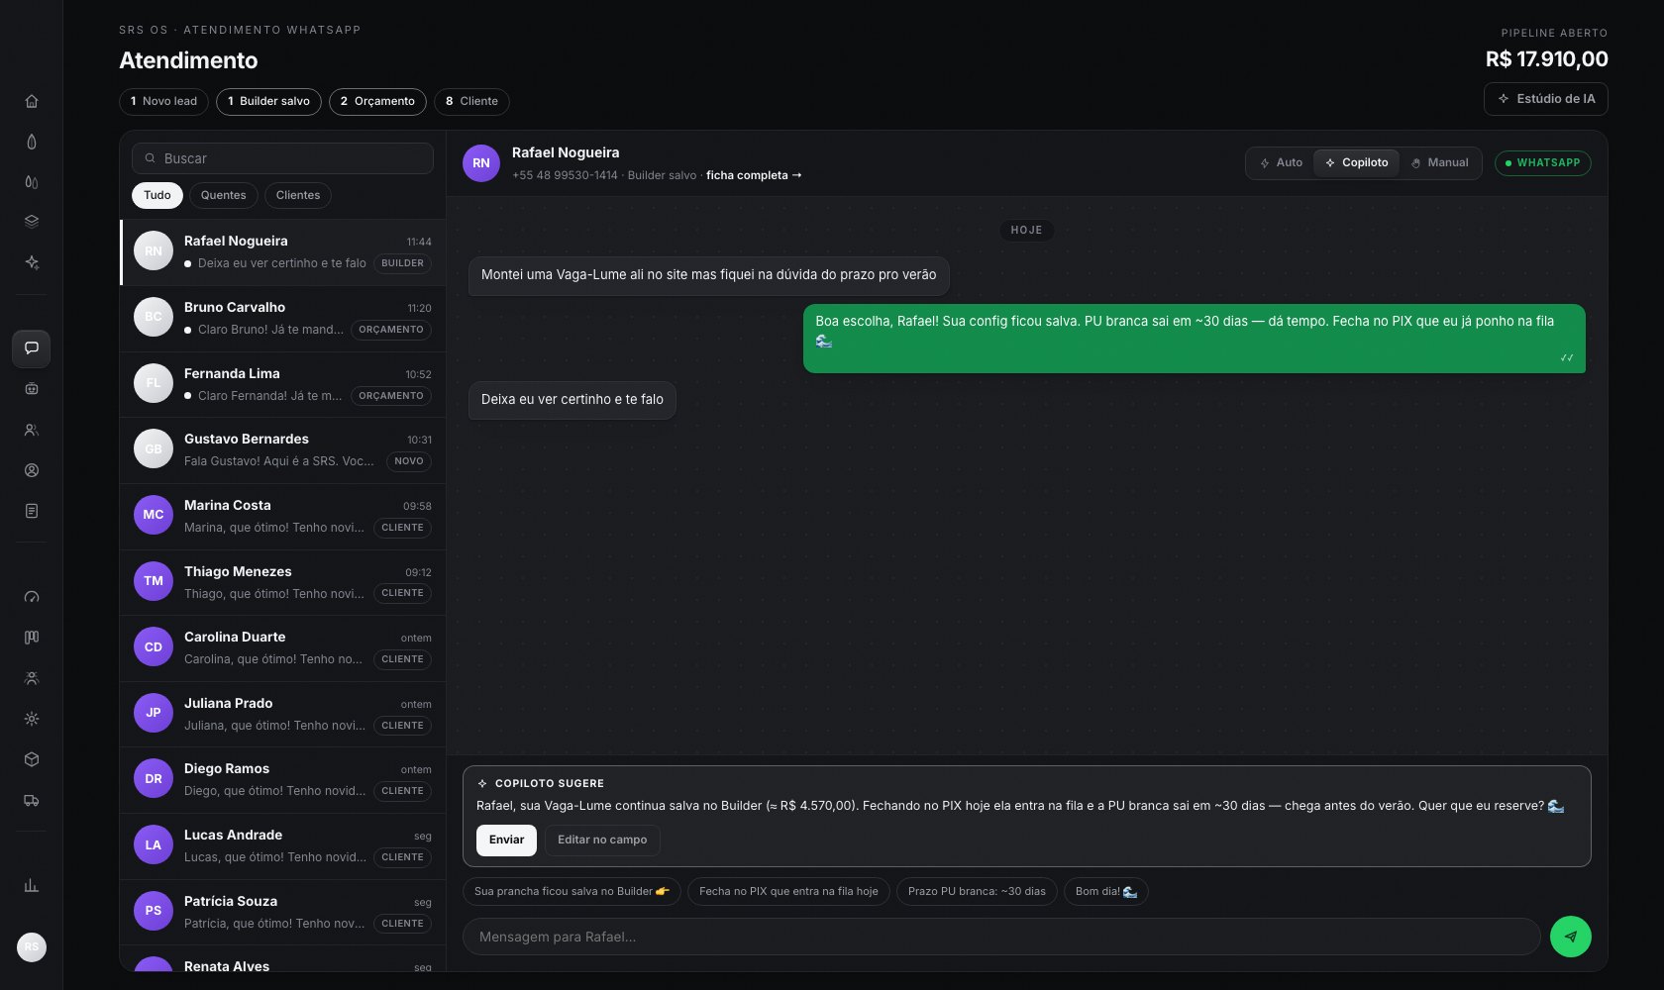Image resolution: width=1664 pixels, height=990 pixels.
Task: Click Editar no campo button
Action: pos(602,841)
